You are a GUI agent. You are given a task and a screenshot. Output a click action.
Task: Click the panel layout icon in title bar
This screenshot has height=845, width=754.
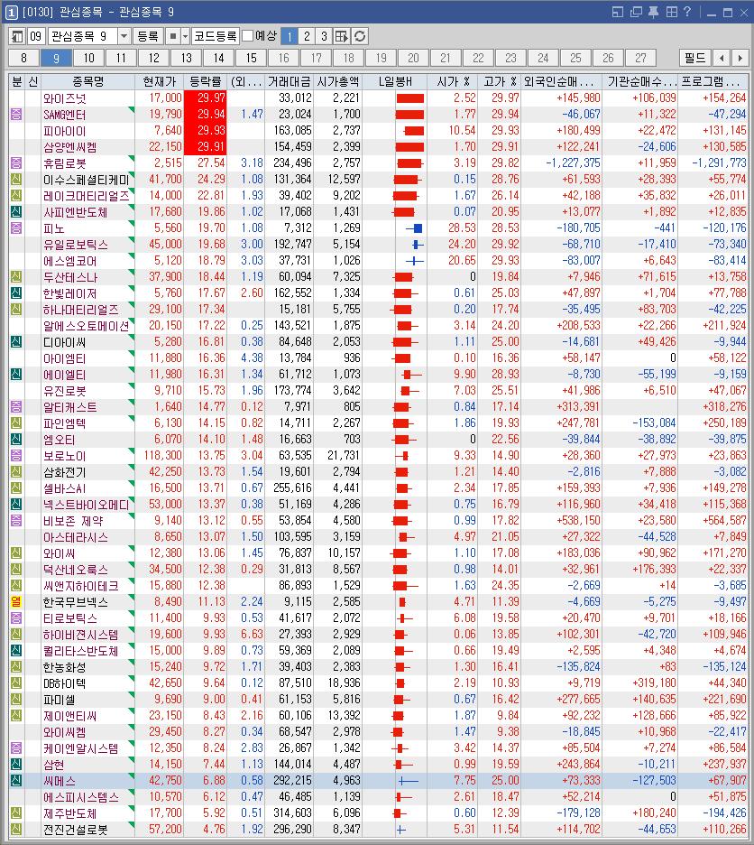[x=618, y=12]
